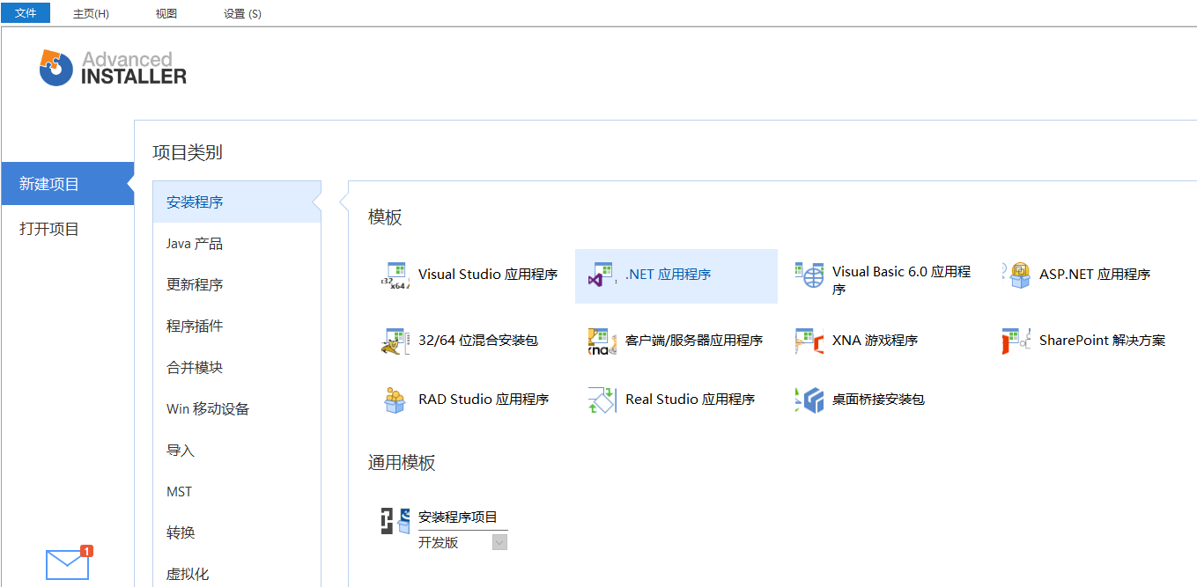Select the RAD Studio 应用程序 label text
1197x587 pixels.
coord(484,400)
